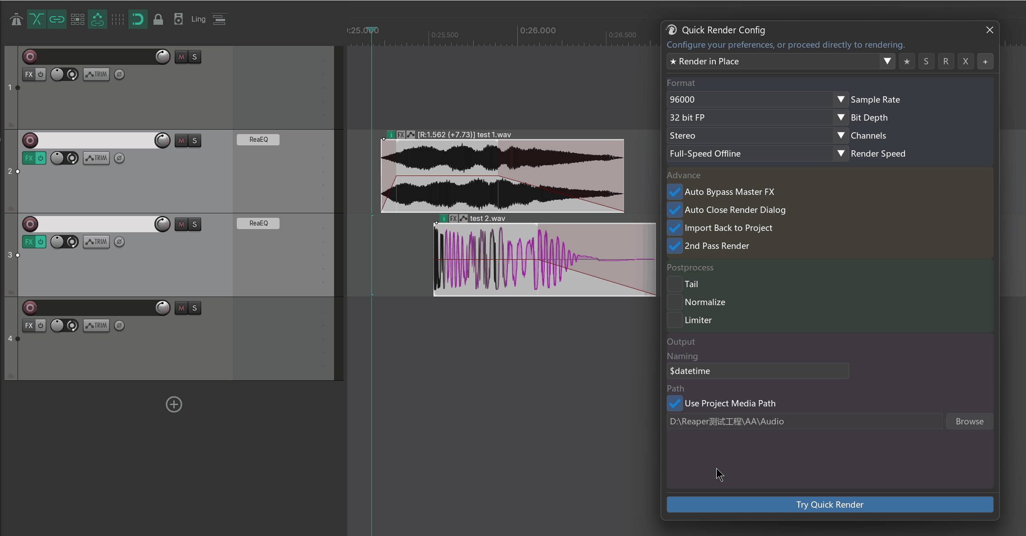This screenshot has width=1026, height=536.
Task: Click the $datetime naming field
Action: 758,371
